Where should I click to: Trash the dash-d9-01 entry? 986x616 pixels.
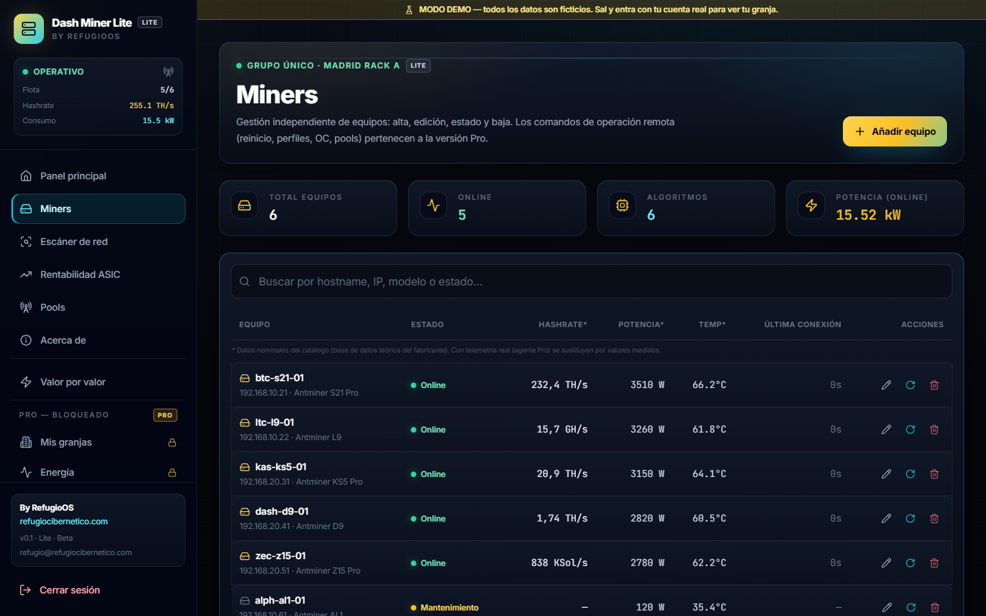point(934,519)
